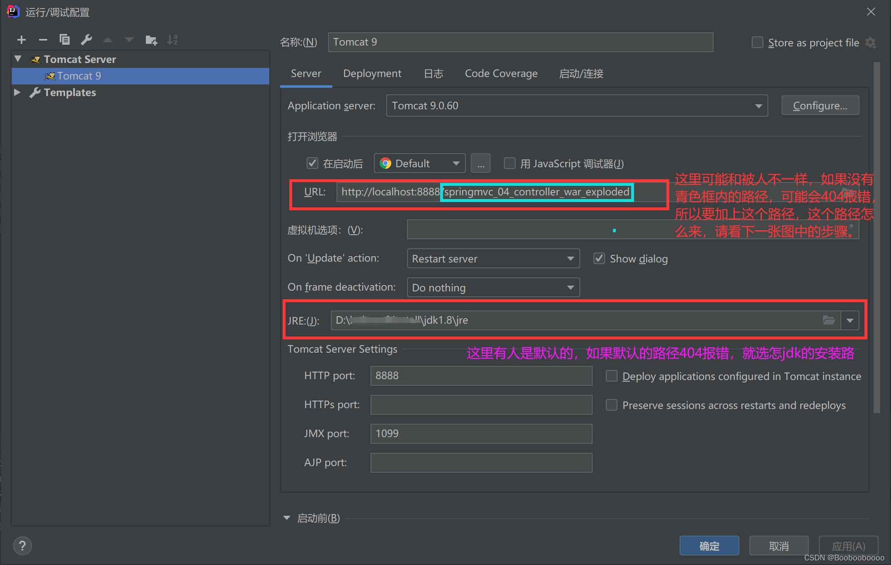Click the AJP port field
This screenshot has height=565, width=891.
481,462
